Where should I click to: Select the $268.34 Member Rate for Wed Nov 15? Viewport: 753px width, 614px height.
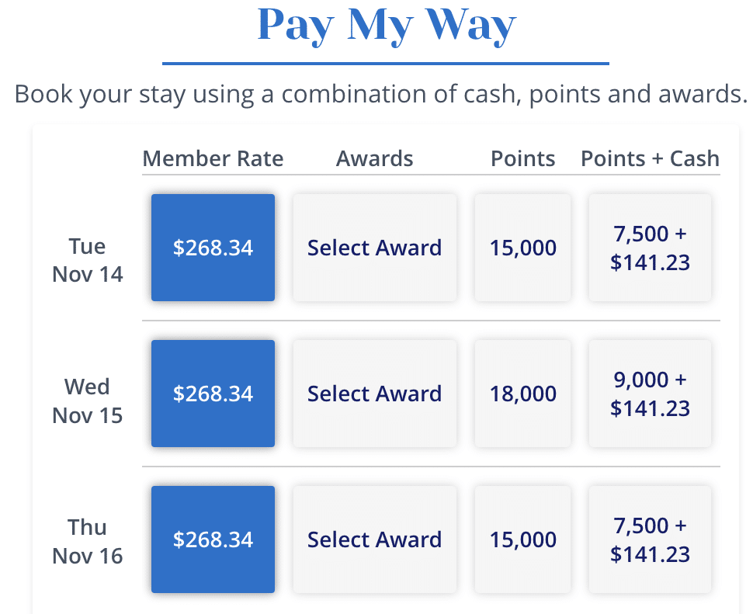point(213,394)
